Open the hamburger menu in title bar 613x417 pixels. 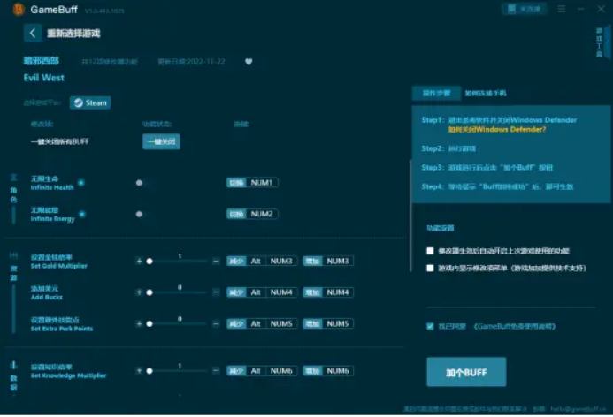pyautogui.click(x=562, y=9)
